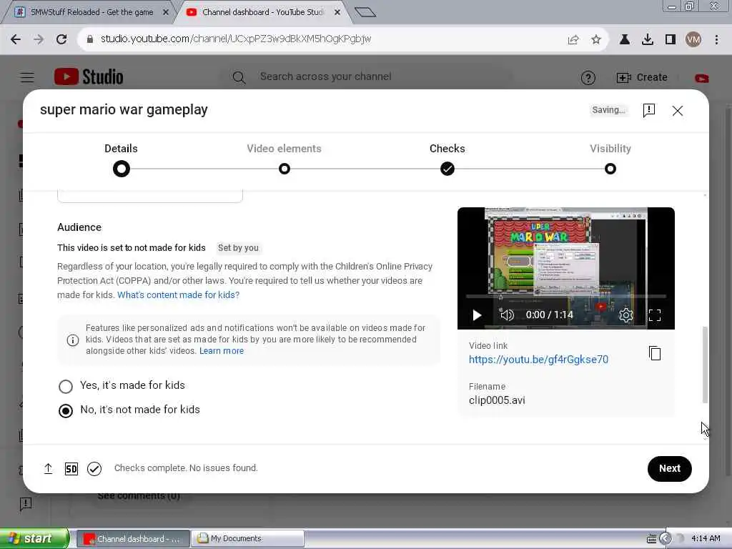Click the Set by you badge

click(x=238, y=248)
